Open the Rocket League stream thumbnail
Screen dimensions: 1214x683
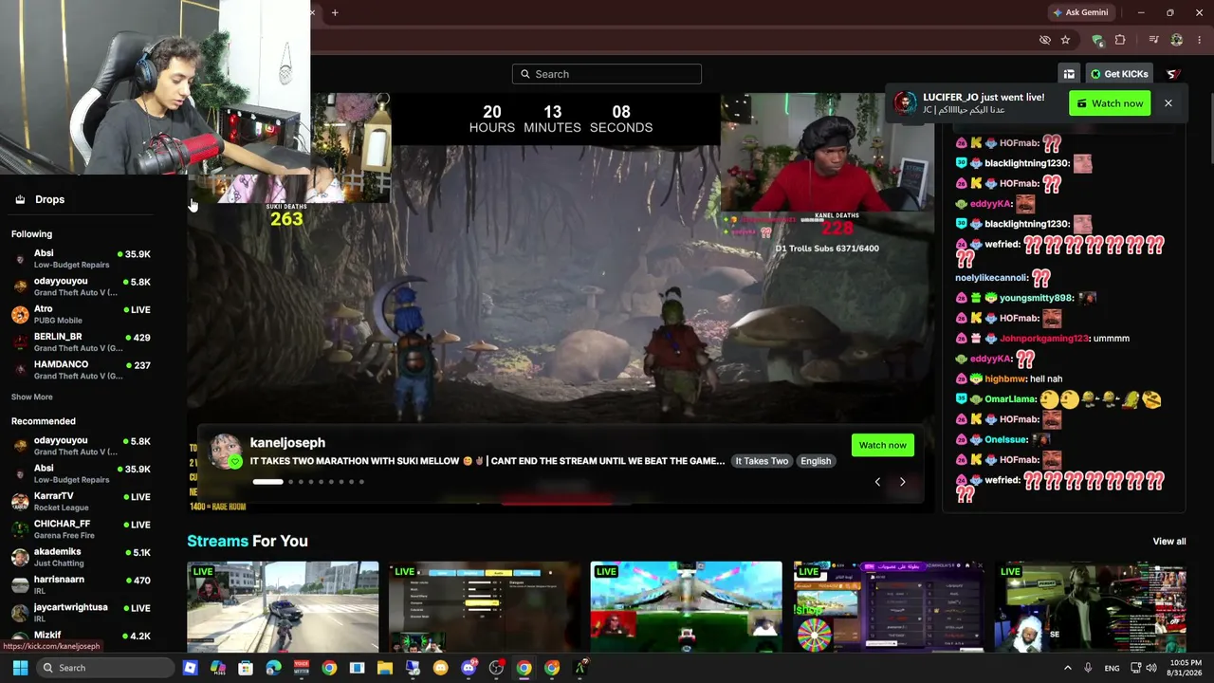point(687,607)
